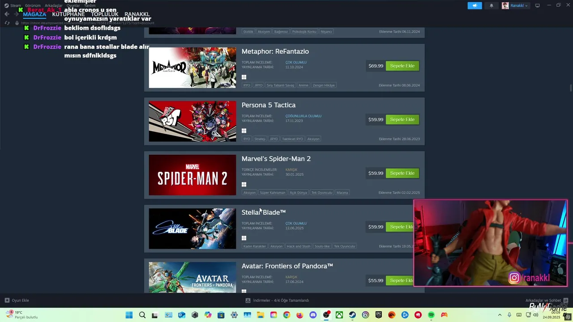The height and width of the screenshot is (322, 573).
Task: Go back with the navigation arrow
Action: coord(7,14)
